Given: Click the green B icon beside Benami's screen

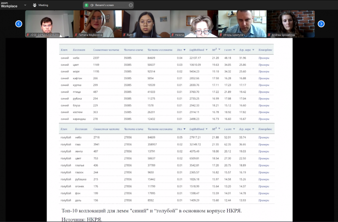Looking at the screenshot, I should 86,5.
